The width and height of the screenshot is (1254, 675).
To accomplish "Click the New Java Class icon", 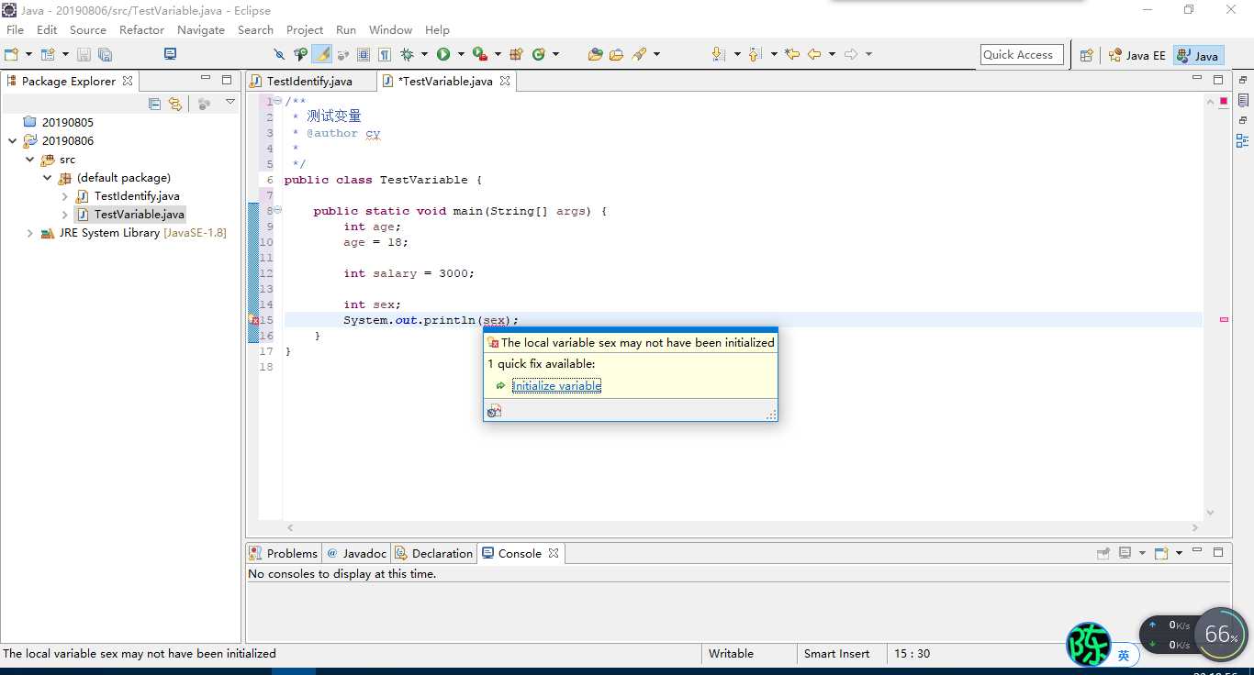I will [x=539, y=55].
